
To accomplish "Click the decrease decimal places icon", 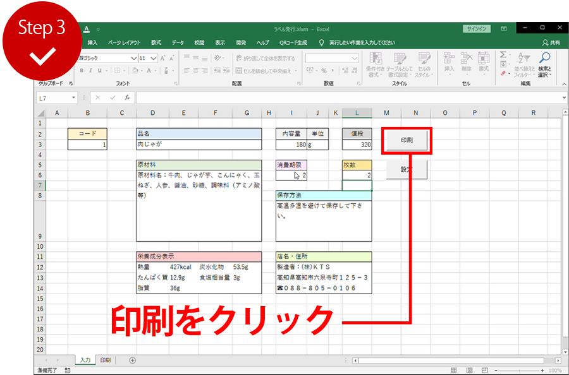I will [355, 71].
